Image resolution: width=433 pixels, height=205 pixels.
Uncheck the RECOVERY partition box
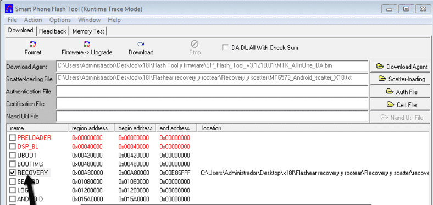tap(13, 173)
